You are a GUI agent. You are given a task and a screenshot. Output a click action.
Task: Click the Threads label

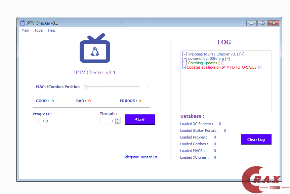click(109, 114)
